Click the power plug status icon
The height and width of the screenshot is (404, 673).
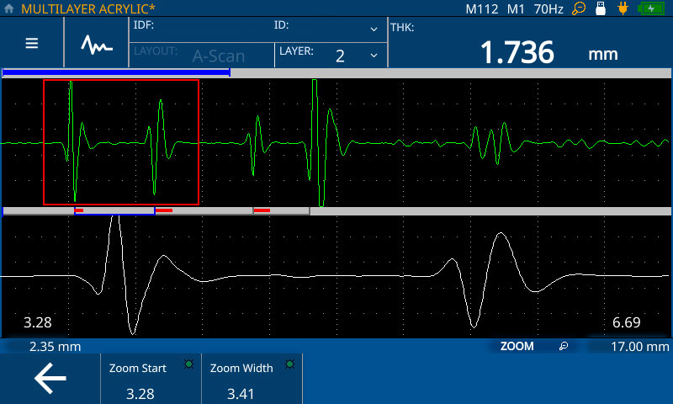(623, 8)
